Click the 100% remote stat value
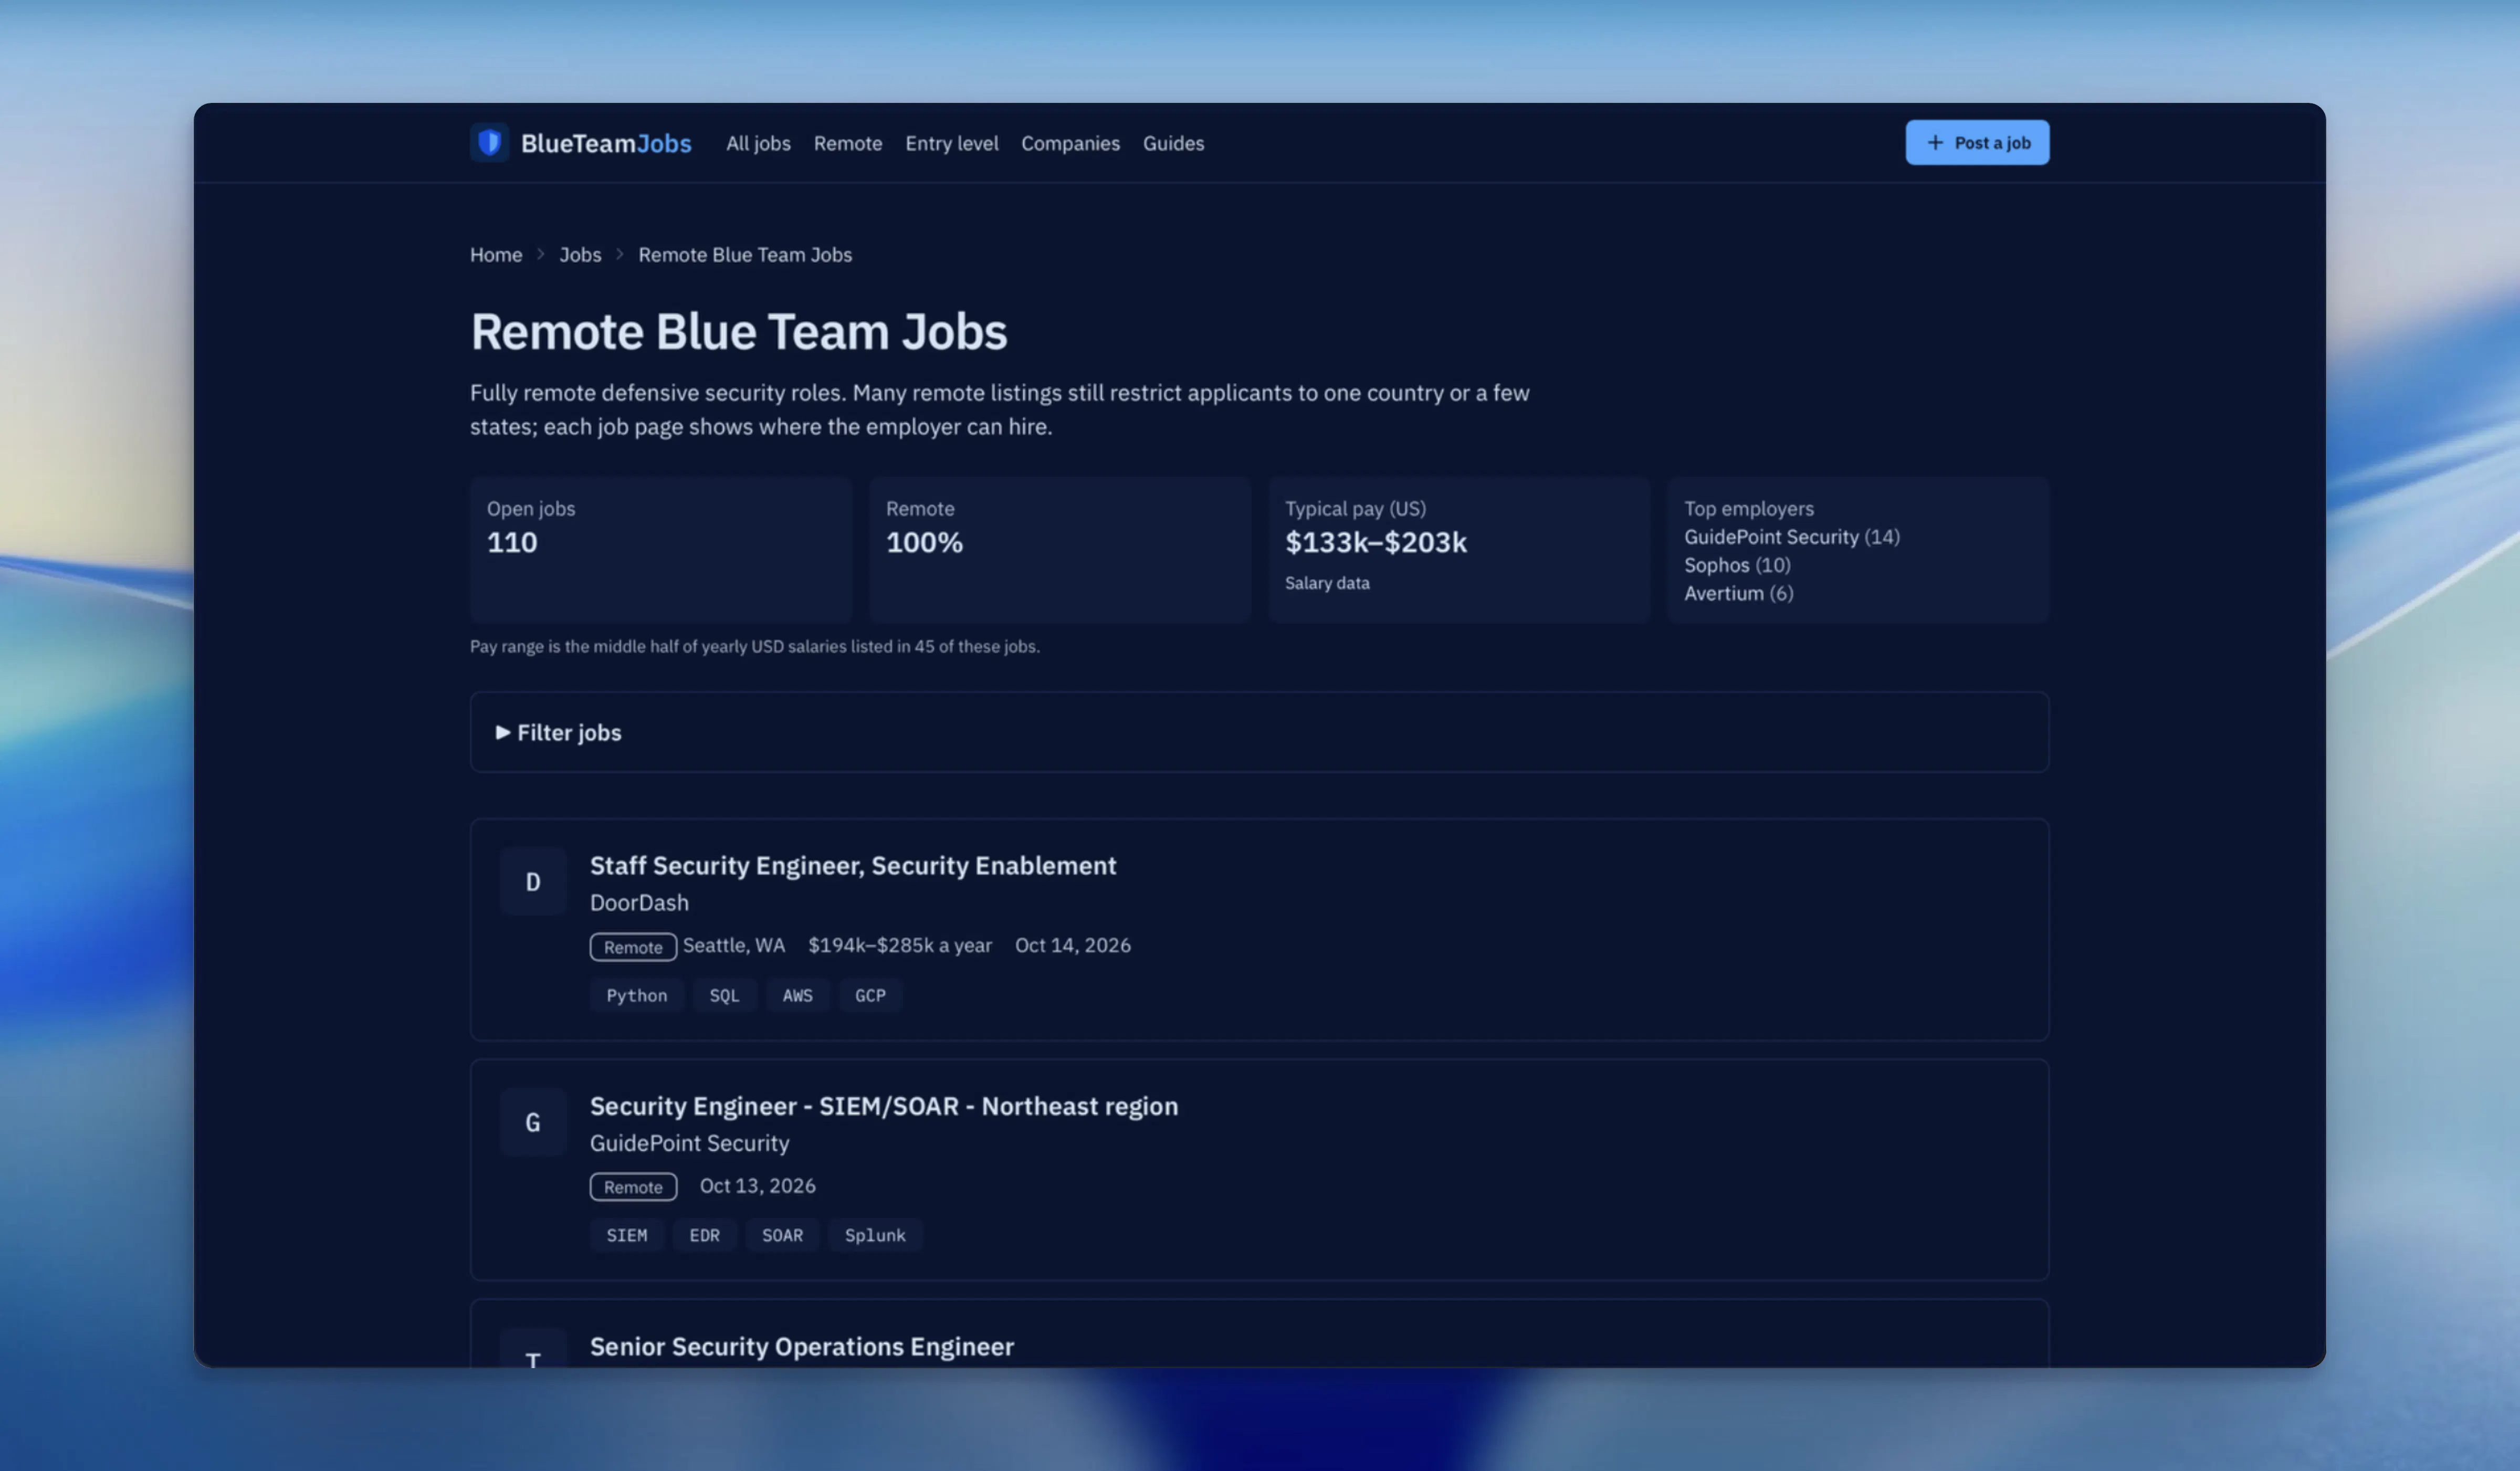 click(x=924, y=542)
